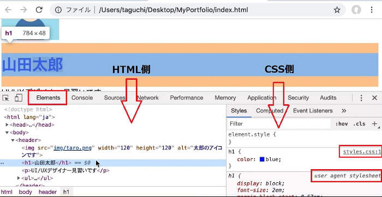Screen dimensions: 382x197
Task: Select the Computed sub-tab
Action: tap(270, 111)
